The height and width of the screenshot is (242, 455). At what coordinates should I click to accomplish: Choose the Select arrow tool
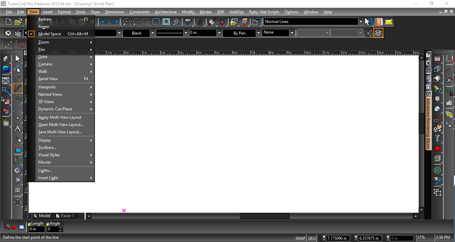pos(18,59)
